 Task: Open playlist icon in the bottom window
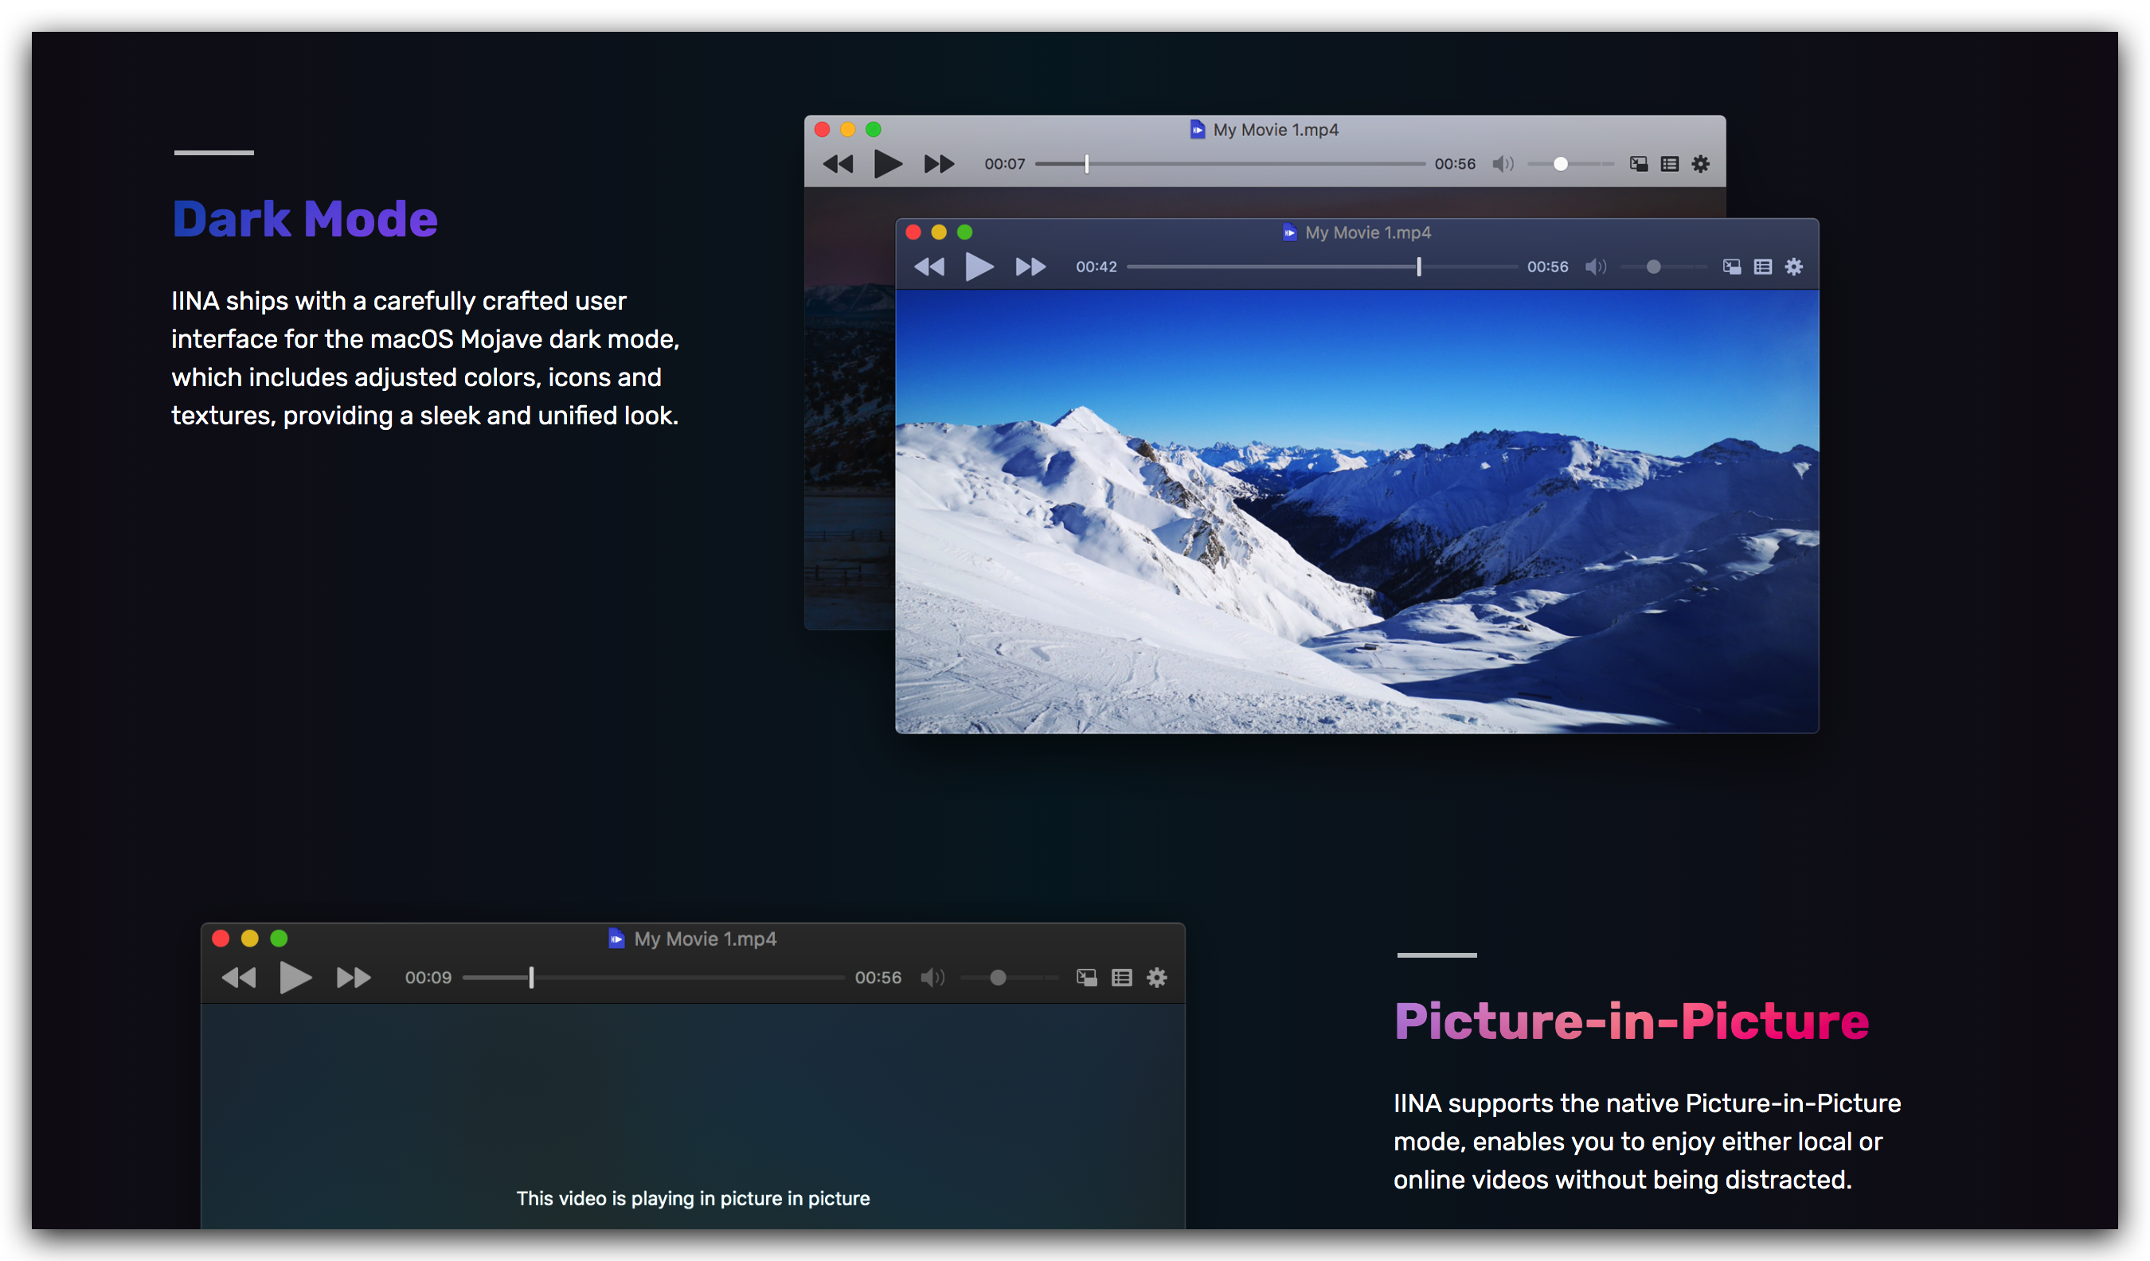click(1122, 978)
